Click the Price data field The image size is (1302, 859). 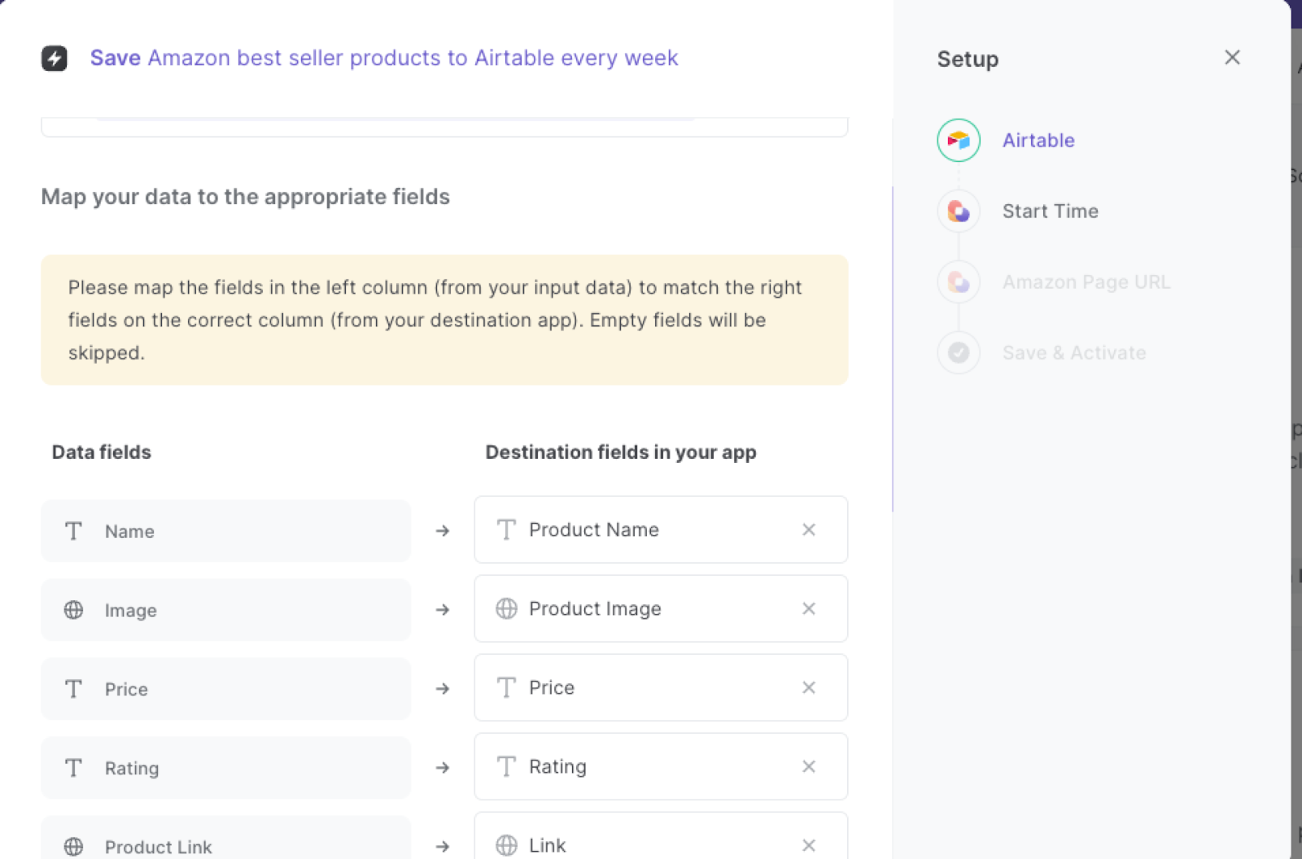click(226, 688)
